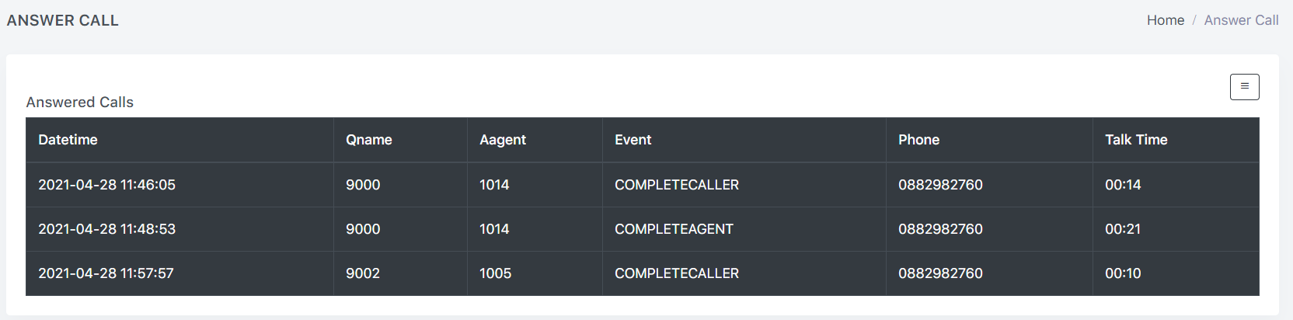Screen dimensions: 1293x320
Task: Click agent 1005 cell
Action: (495, 273)
